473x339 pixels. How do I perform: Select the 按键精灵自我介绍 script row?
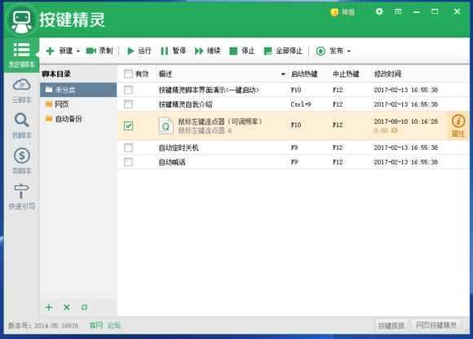click(x=294, y=104)
